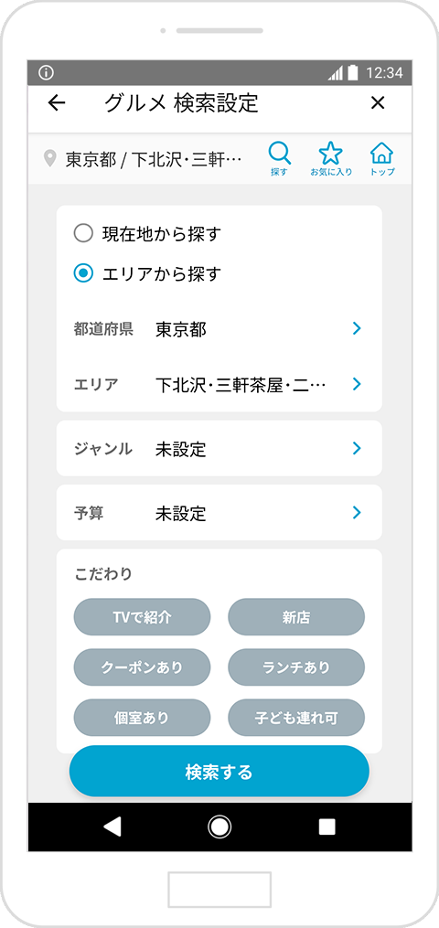Go to the トップ home icon
This screenshot has height=928, width=439.
click(382, 159)
